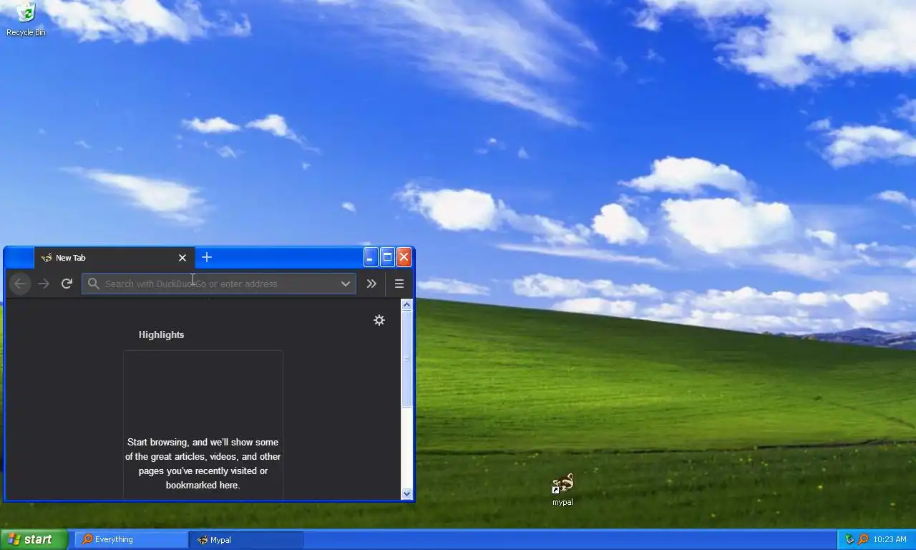Click the magnifier icon in the address bar
Screen dimensions: 916x550
pos(94,284)
